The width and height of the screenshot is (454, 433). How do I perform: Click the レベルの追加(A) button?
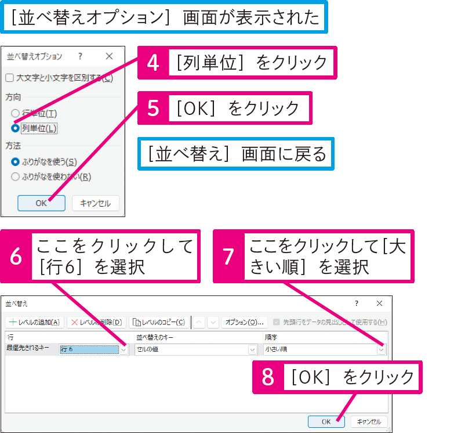click(x=34, y=322)
